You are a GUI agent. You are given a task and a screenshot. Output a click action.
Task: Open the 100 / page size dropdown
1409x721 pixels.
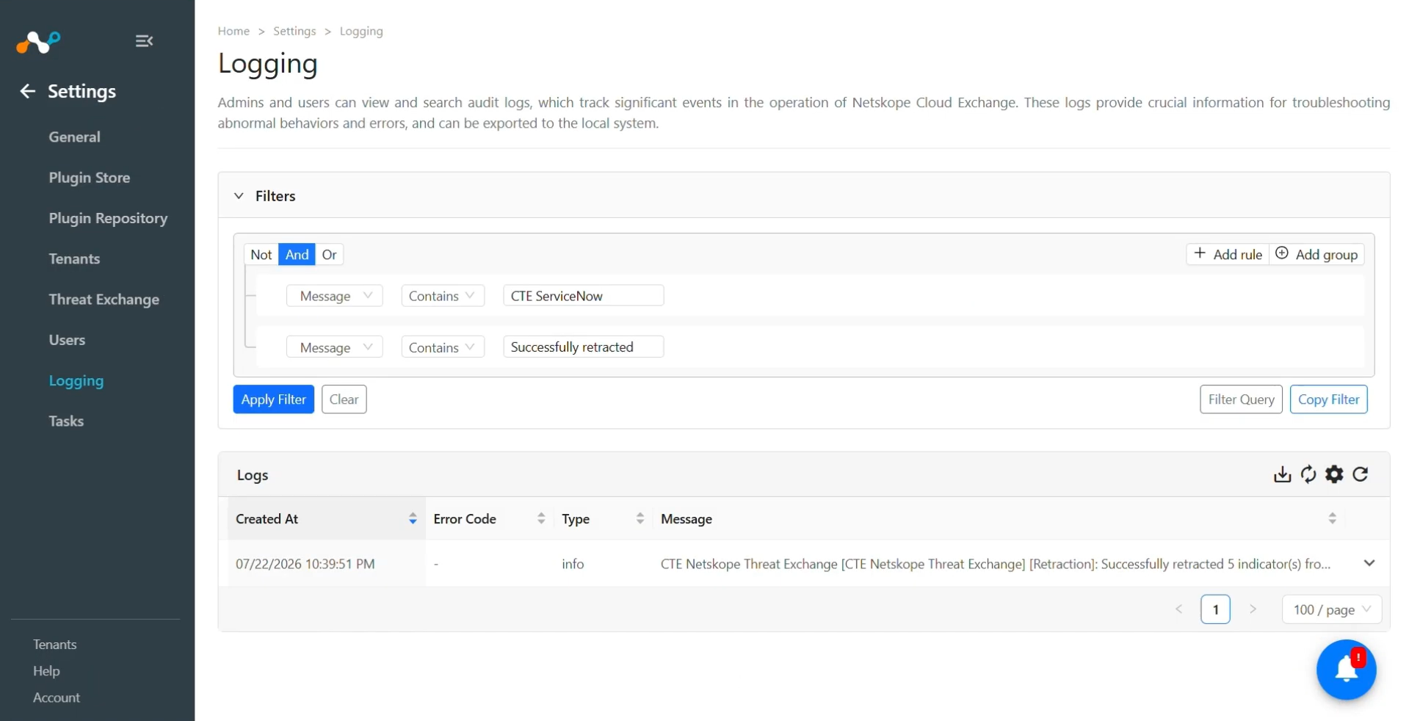coord(1332,609)
